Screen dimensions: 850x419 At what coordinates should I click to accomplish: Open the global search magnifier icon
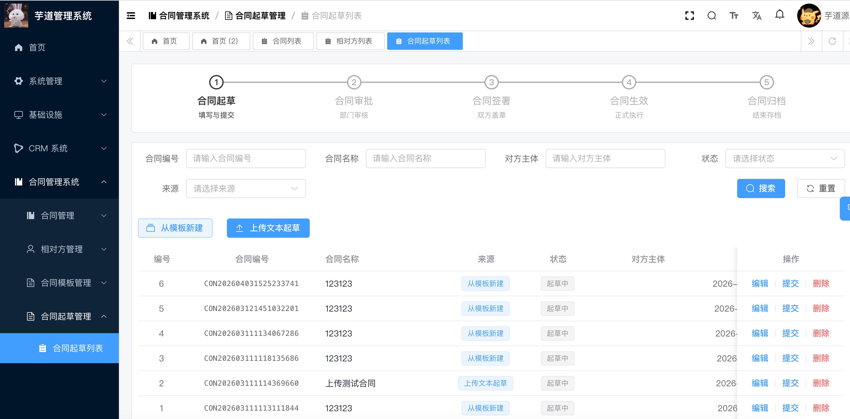pyautogui.click(x=712, y=16)
